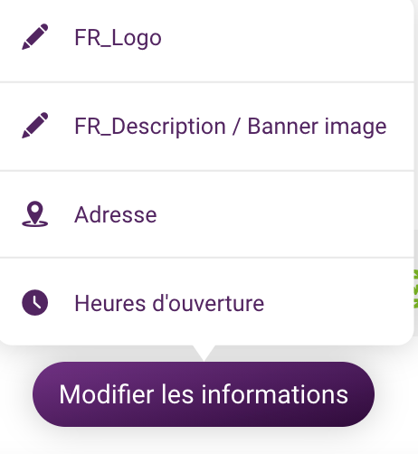Click the popover arrow pointing to the button
This screenshot has height=454, width=418.
click(204, 353)
